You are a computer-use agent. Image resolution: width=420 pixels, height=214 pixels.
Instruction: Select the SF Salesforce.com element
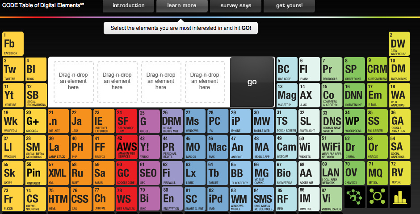[127, 121]
